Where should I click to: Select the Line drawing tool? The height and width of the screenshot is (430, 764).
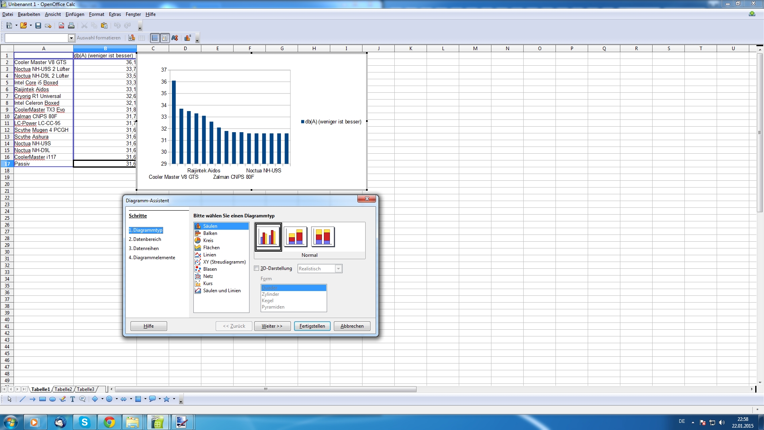click(x=22, y=399)
